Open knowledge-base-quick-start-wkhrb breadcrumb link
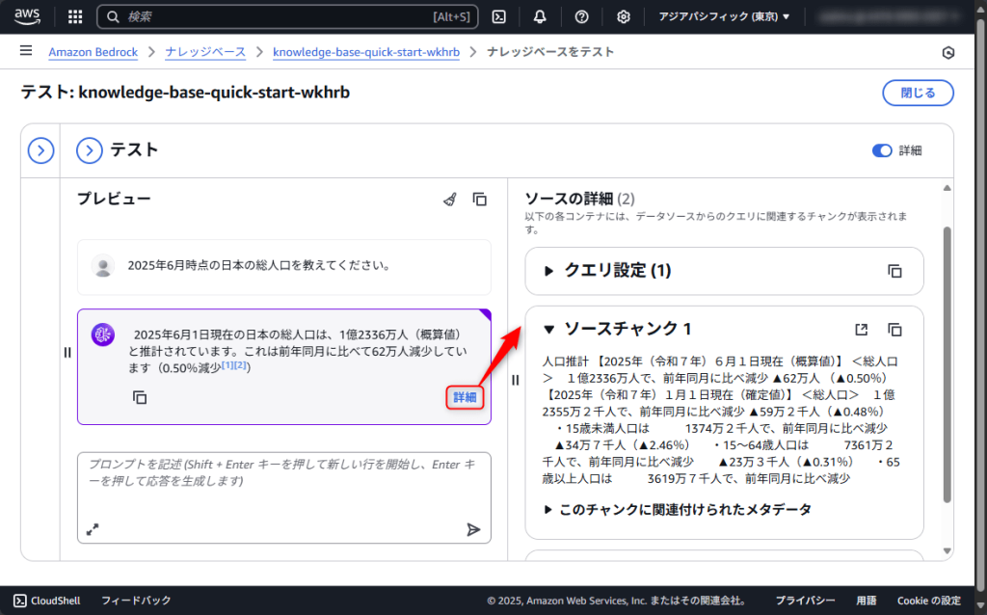Screen dimensions: 987x615 pos(366,52)
